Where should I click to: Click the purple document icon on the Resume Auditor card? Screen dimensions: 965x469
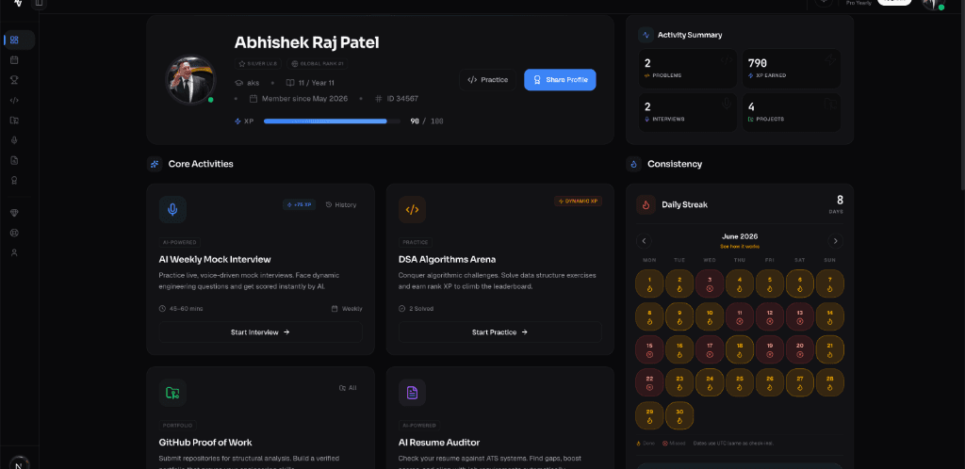[x=413, y=393]
